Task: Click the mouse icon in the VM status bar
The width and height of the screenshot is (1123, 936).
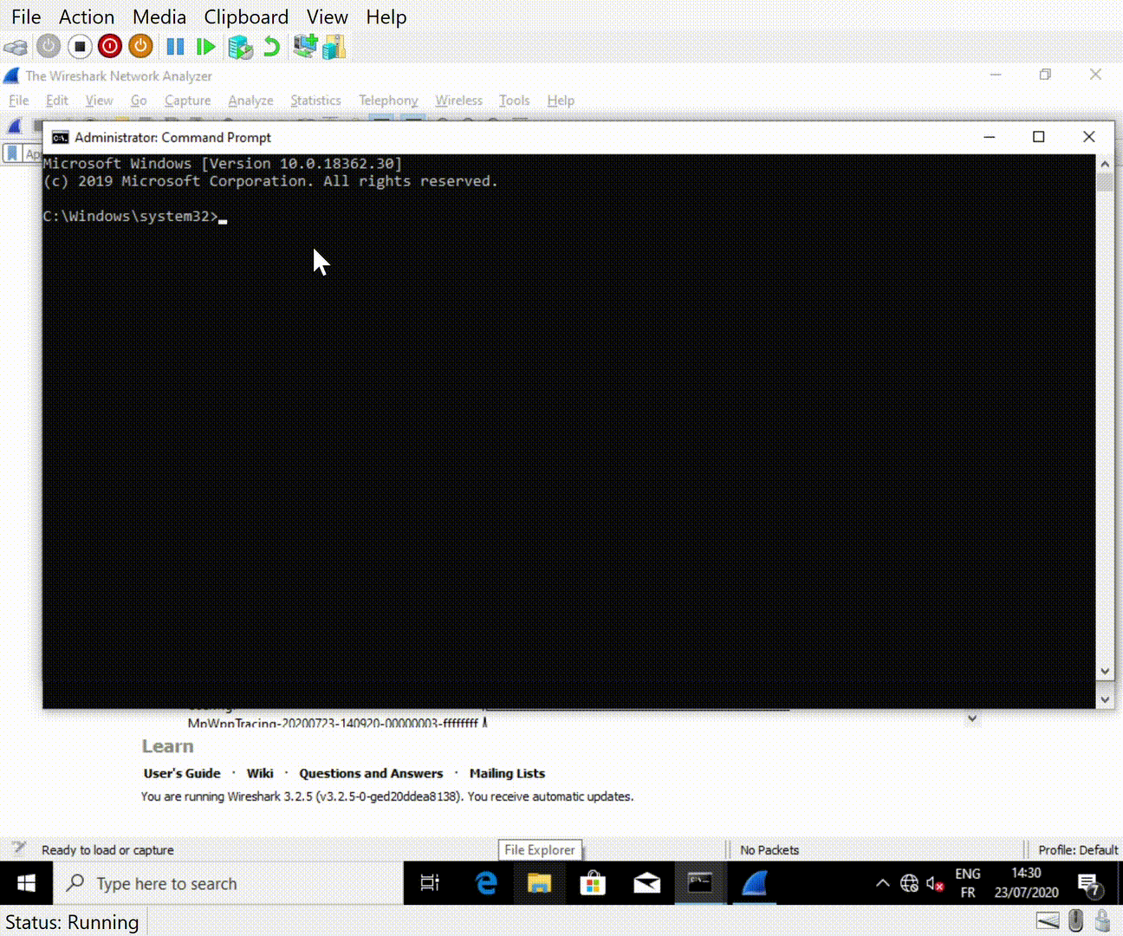Action: click(1075, 921)
